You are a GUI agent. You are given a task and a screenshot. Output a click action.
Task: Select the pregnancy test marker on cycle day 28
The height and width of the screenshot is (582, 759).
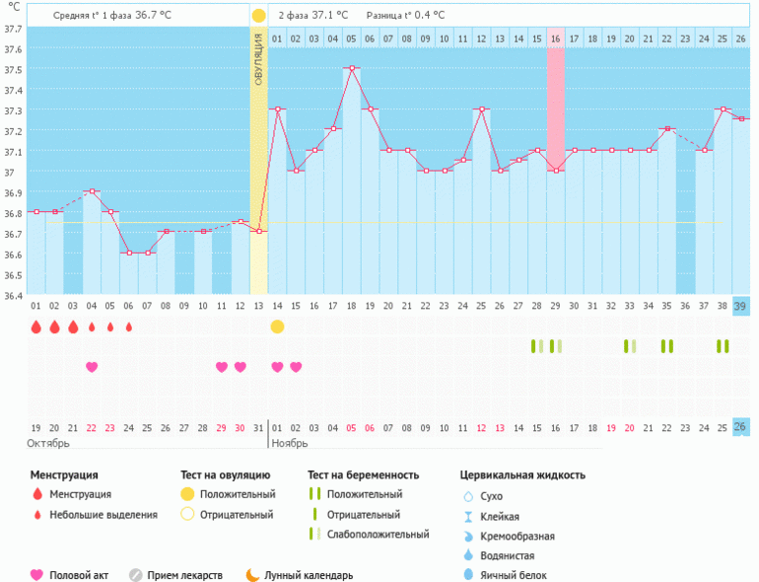[536, 346]
